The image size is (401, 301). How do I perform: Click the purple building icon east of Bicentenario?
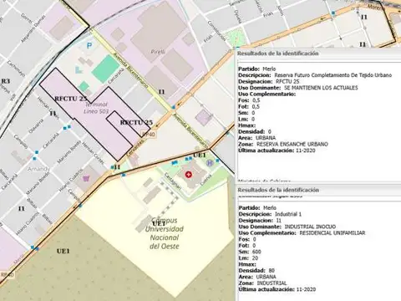click(203, 117)
